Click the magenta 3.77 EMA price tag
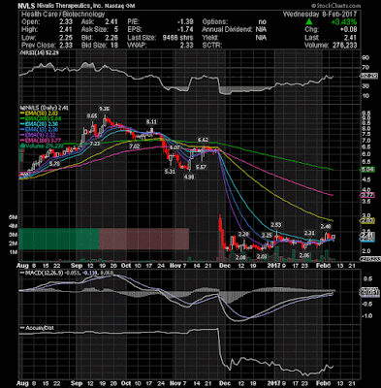This screenshot has height=388, width=381. pos(367,195)
